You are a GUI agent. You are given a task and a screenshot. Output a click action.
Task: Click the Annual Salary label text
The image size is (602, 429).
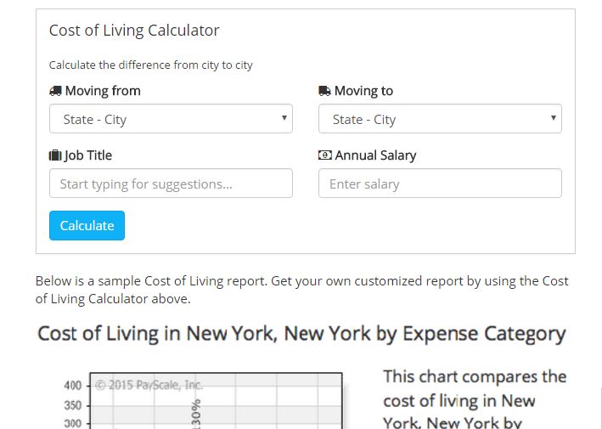(375, 155)
